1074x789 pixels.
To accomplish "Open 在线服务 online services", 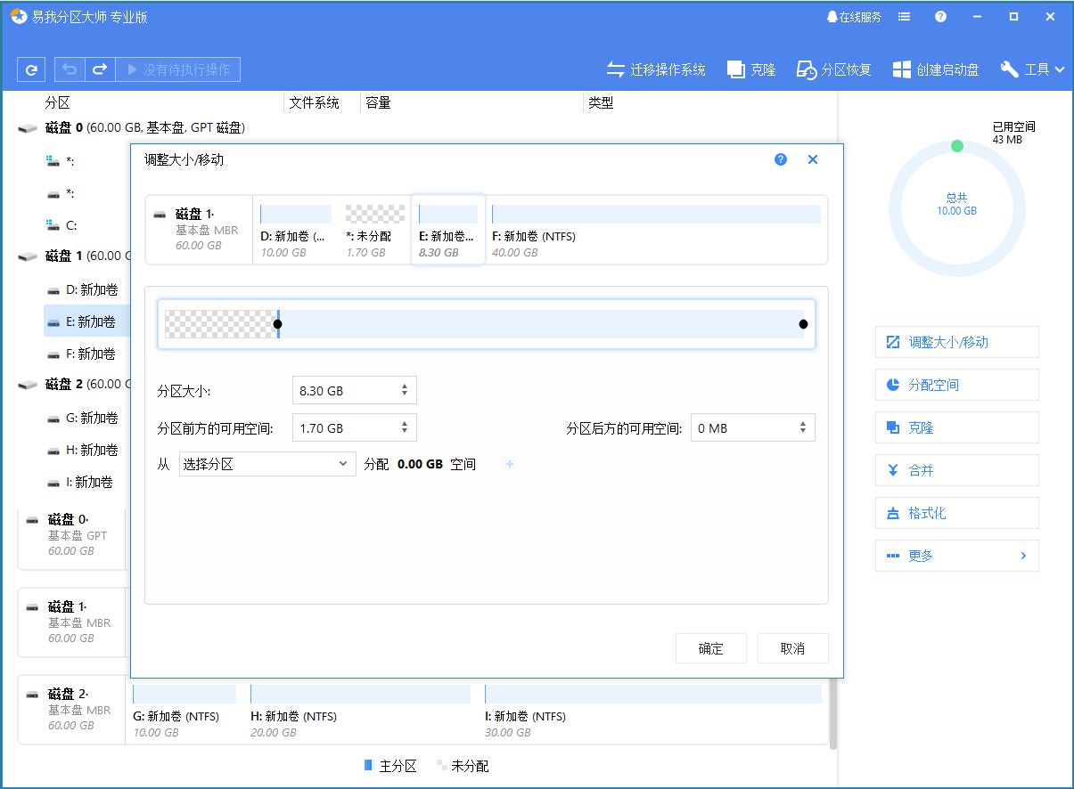I will pos(856,15).
